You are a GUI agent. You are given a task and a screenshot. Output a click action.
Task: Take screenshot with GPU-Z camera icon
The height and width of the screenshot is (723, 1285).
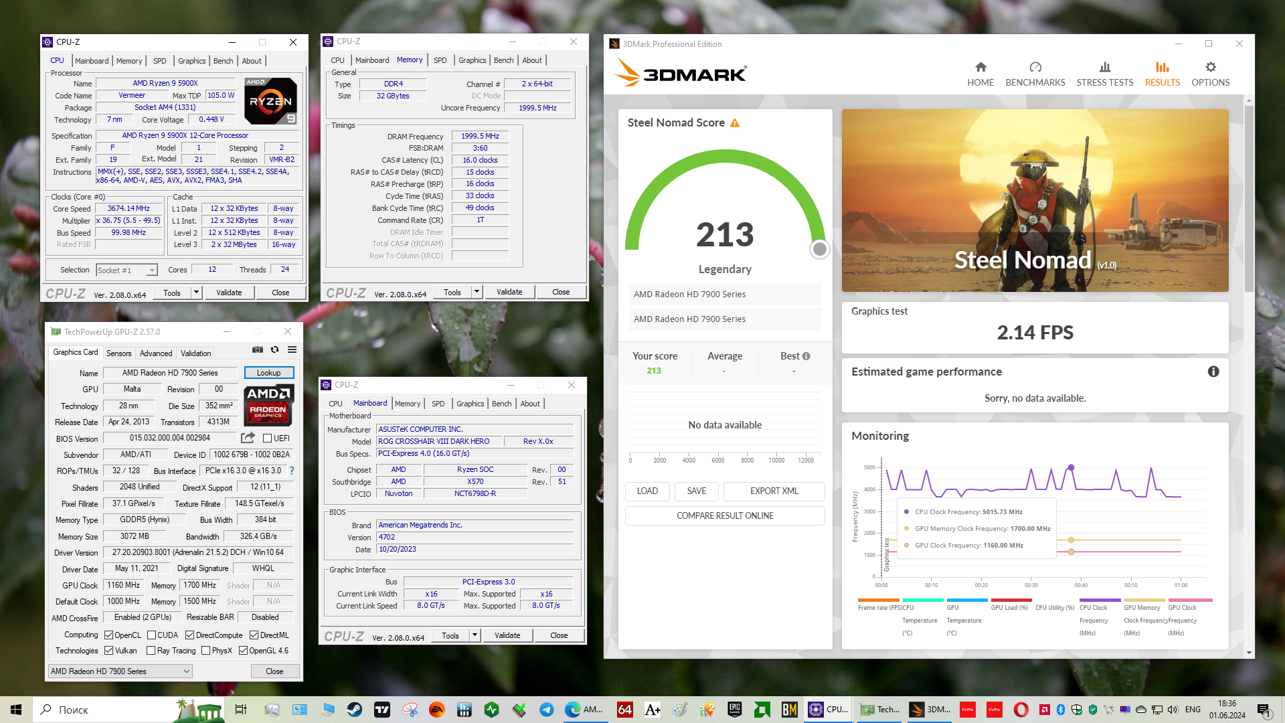(x=257, y=349)
